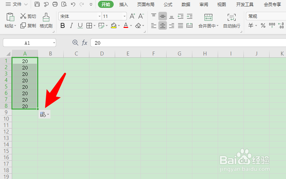Switch to the 视图 View tab
The height and width of the screenshot is (179, 286).
click(222, 4)
